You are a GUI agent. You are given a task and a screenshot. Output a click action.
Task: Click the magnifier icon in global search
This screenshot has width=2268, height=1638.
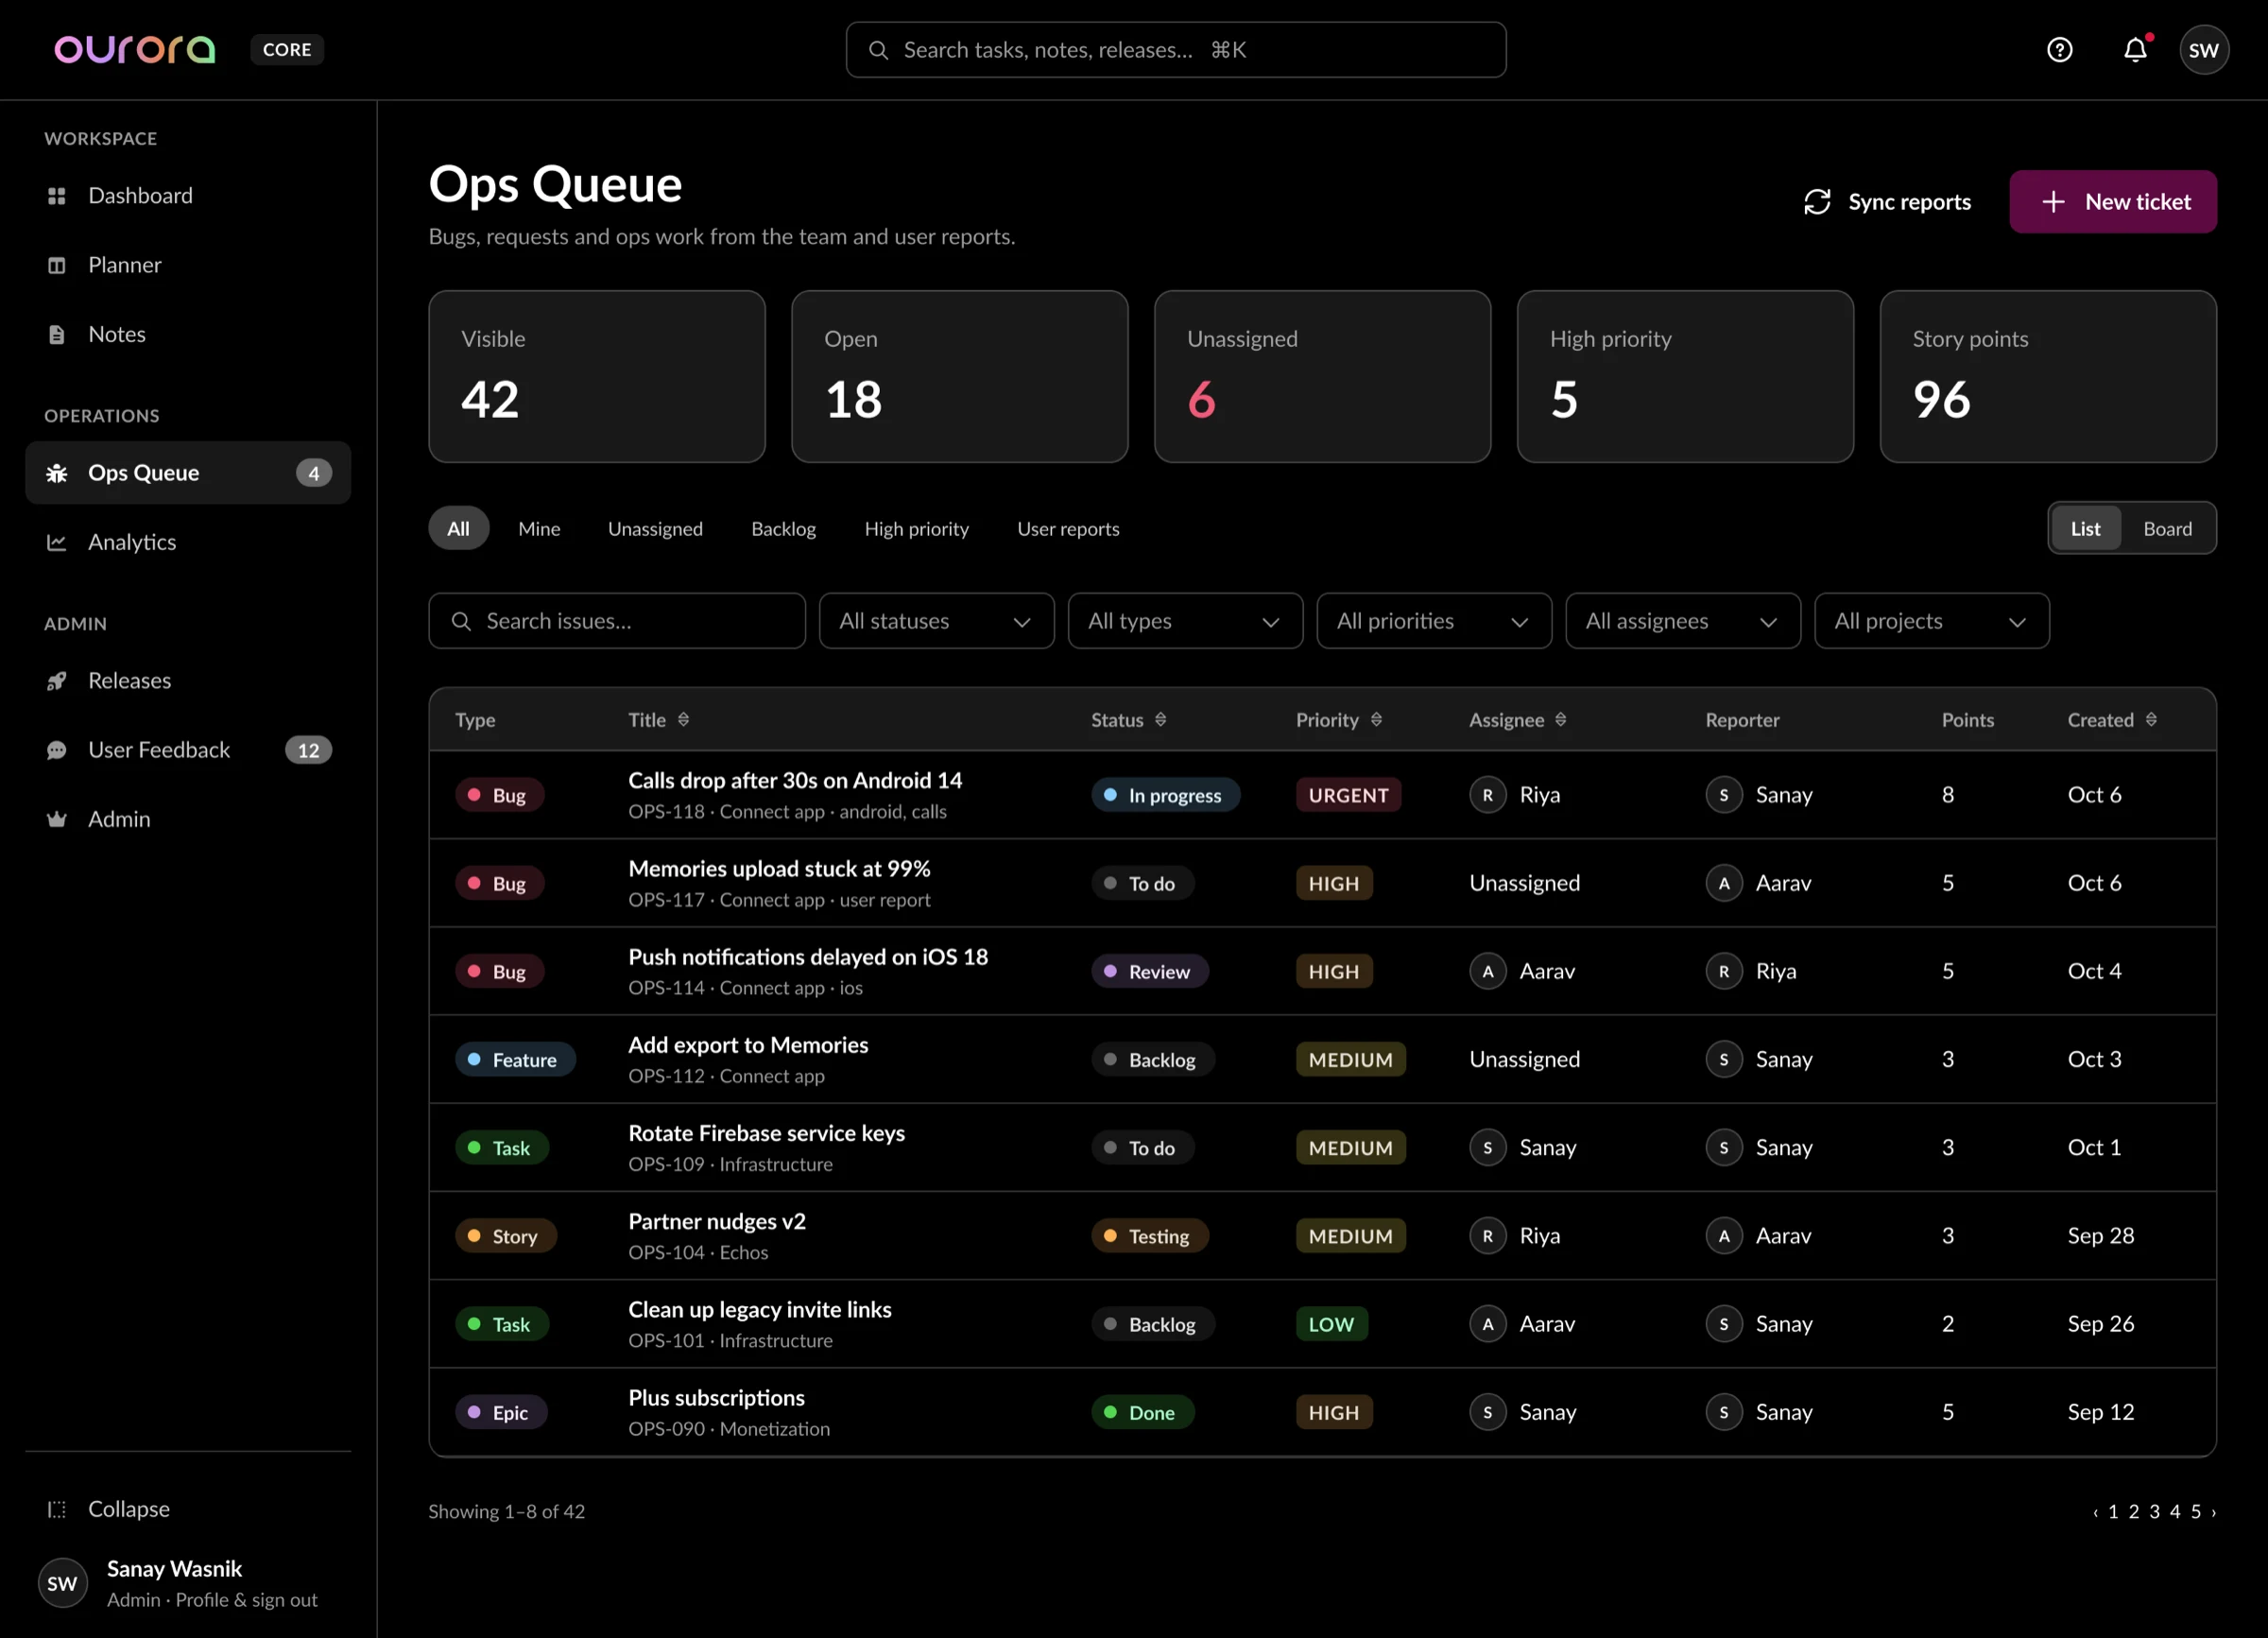878,50
